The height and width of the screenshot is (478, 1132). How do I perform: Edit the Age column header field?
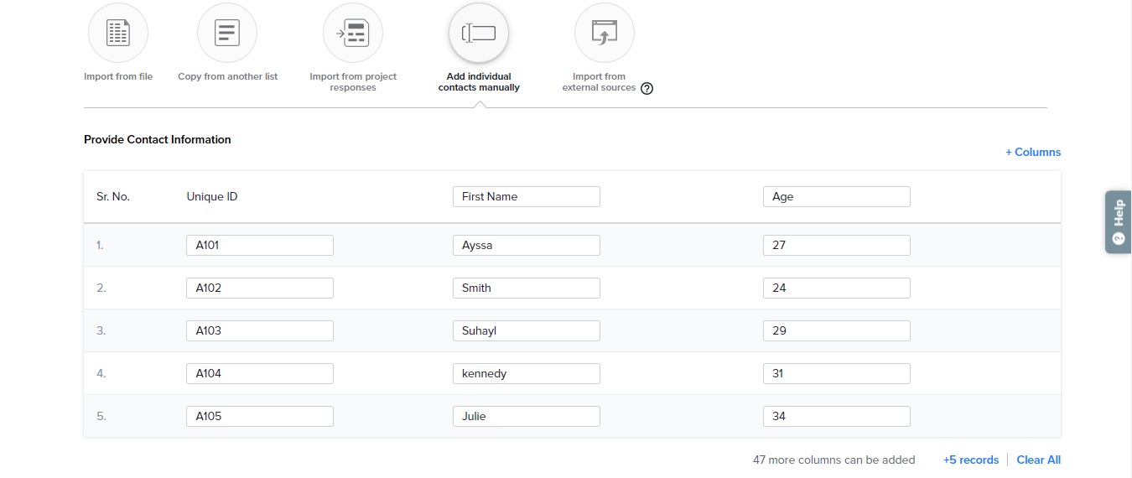pos(836,196)
